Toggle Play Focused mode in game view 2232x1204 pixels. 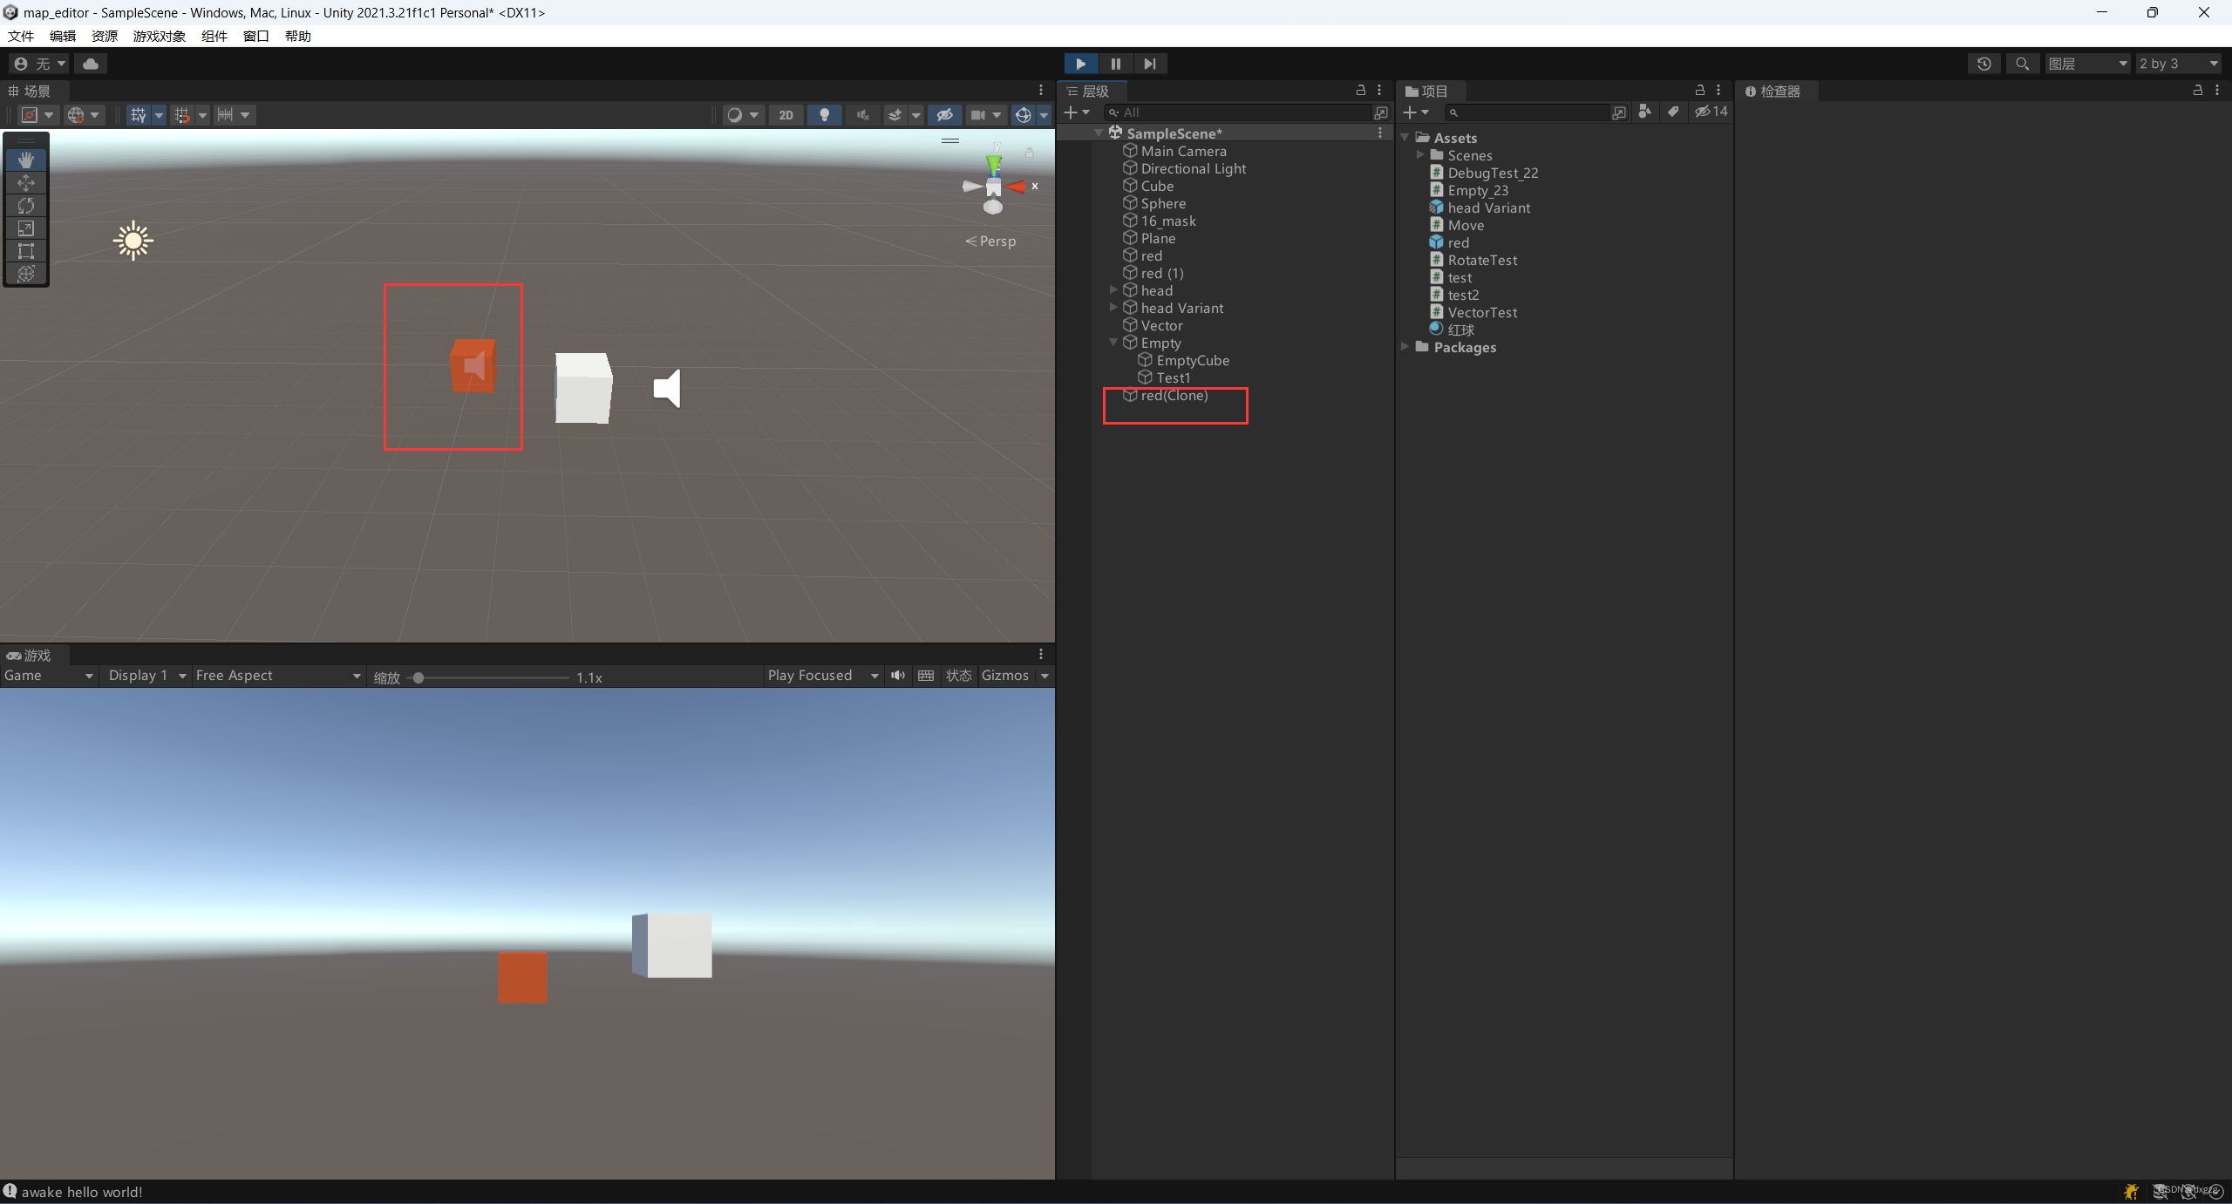811,675
